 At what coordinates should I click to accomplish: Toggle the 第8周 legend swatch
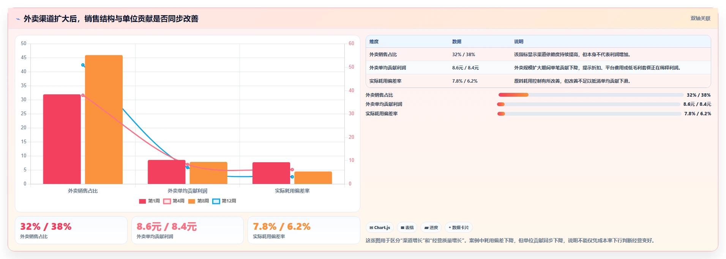tap(192, 201)
